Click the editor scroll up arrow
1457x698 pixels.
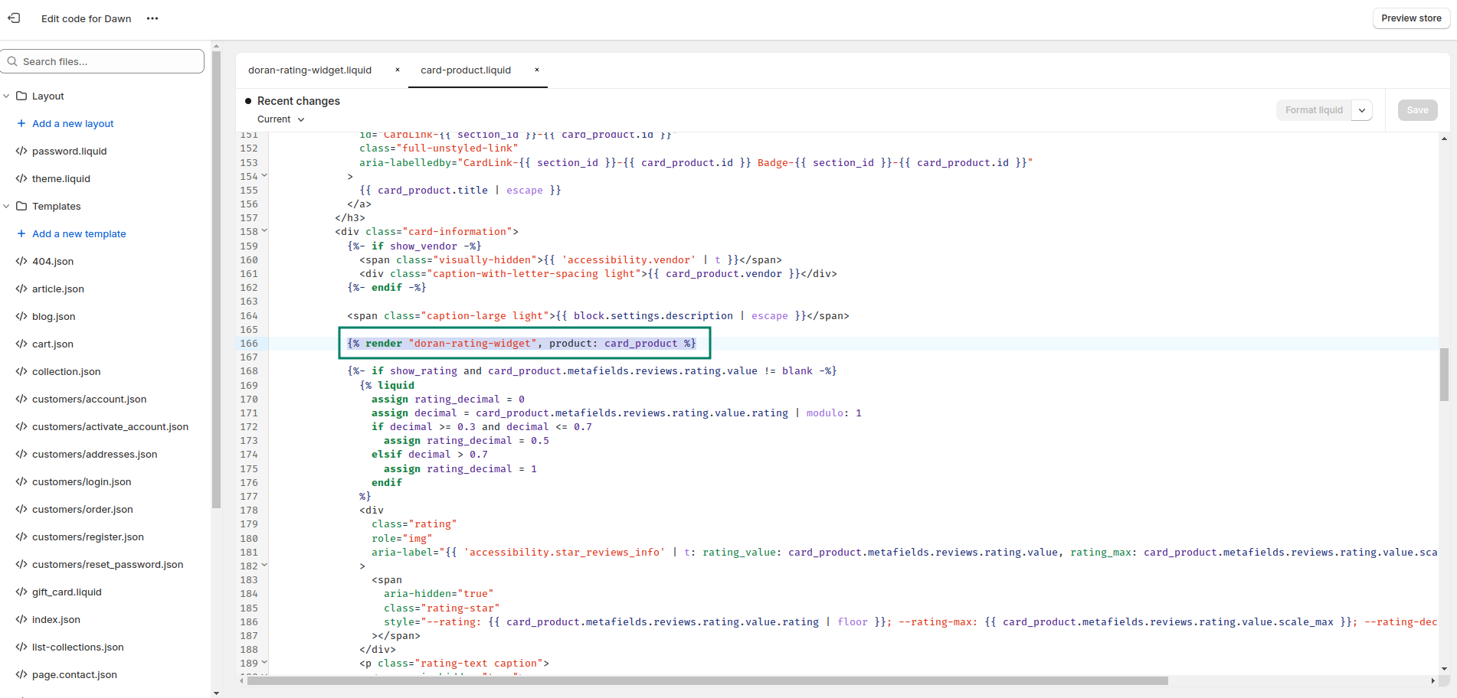1444,139
